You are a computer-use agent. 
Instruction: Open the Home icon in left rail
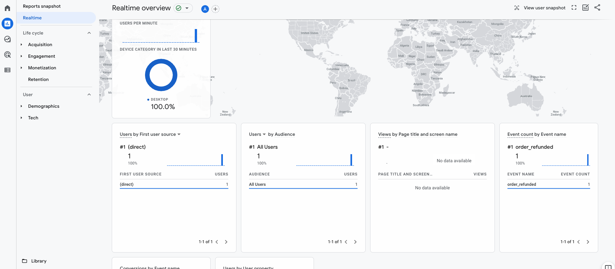point(7,8)
